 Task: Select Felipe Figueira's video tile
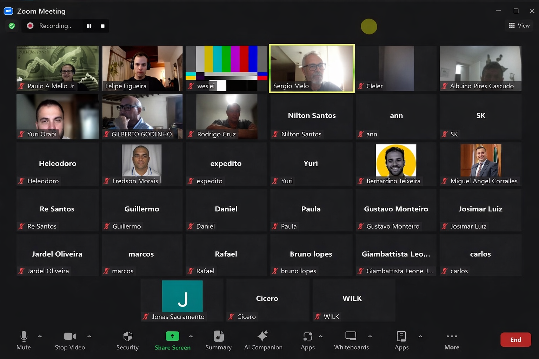(x=142, y=68)
